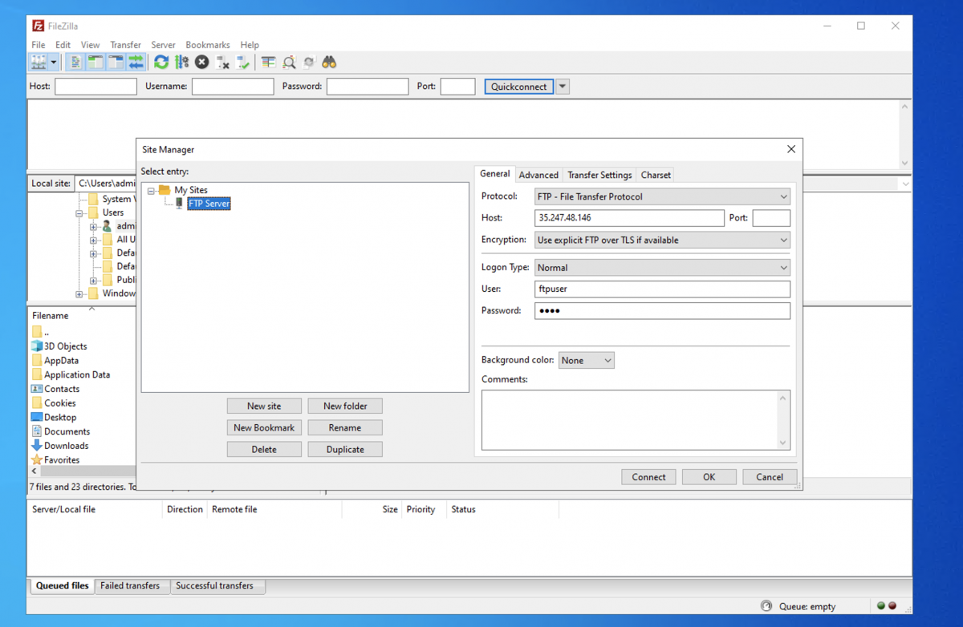
Task: Open the Logon Type dropdown
Action: point(662,268)
